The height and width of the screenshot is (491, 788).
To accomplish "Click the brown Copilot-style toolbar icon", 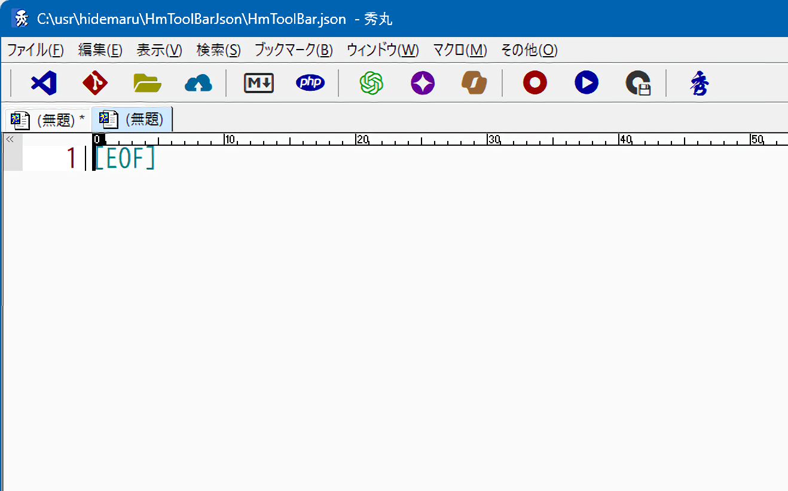I will pos(474,83).
